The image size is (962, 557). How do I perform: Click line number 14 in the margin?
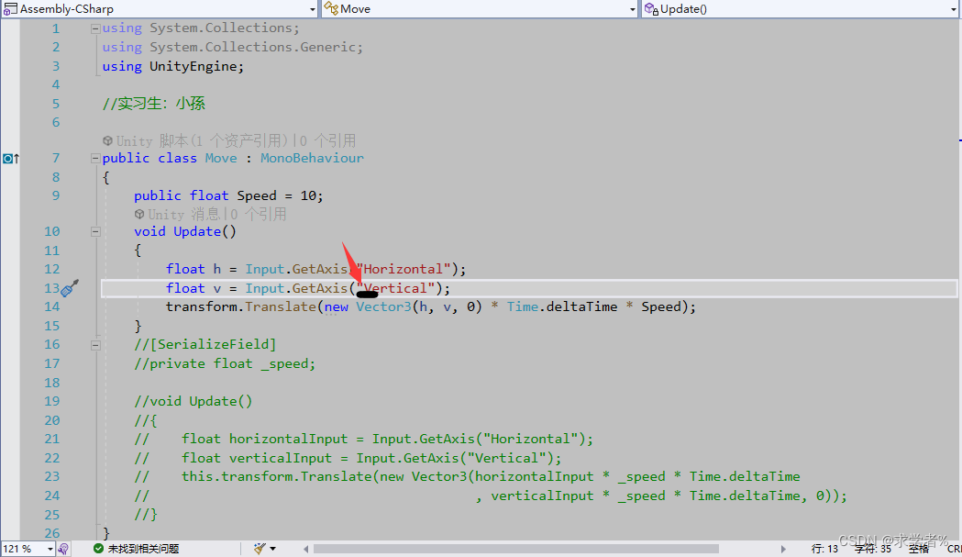click(52, 306)
